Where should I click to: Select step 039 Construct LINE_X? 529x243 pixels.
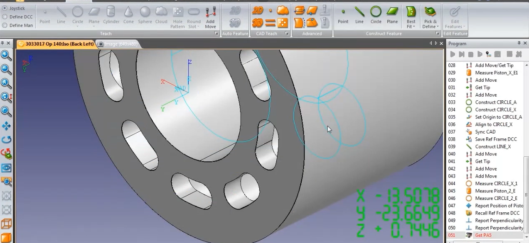point(485,146)
